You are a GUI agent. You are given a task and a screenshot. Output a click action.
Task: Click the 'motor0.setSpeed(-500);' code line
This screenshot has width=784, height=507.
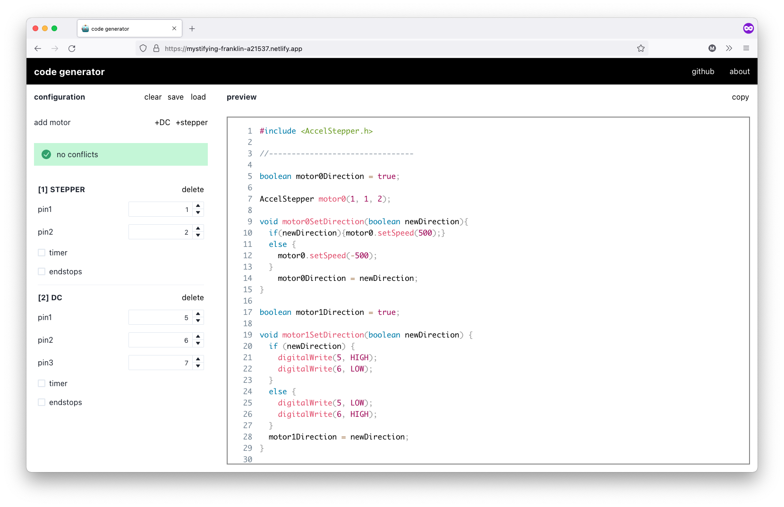[327, 255]
